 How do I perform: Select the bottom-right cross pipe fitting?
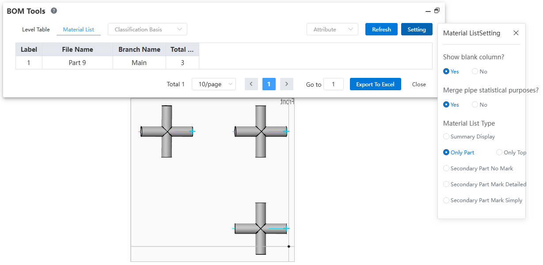[x=261, y=229]
